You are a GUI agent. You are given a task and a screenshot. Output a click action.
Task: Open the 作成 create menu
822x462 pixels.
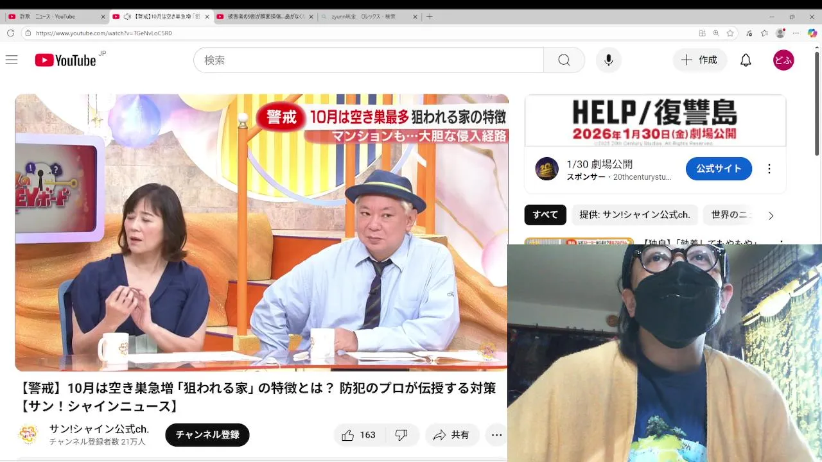click(x=700, y=60)
